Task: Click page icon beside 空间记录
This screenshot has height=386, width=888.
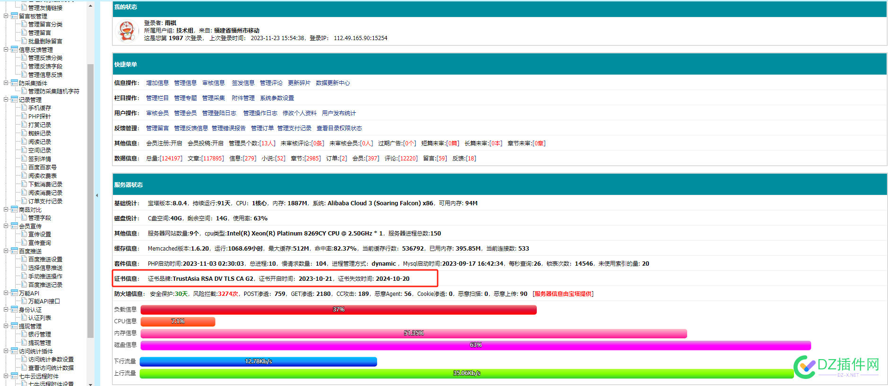Action: [24, 150]
